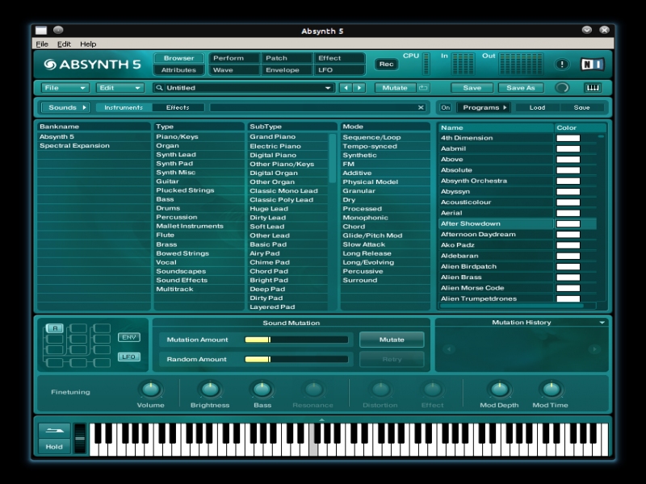Open the Mutation History dropdown arrow

602,323
